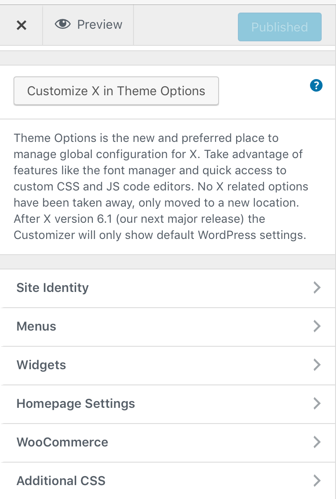Click the Theme Options description paragraph
Screen dimensions: 336x499
(161, 186)
